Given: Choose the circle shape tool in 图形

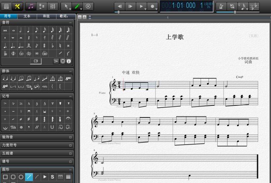Looking at the screenshot, I should click(21, 177).
